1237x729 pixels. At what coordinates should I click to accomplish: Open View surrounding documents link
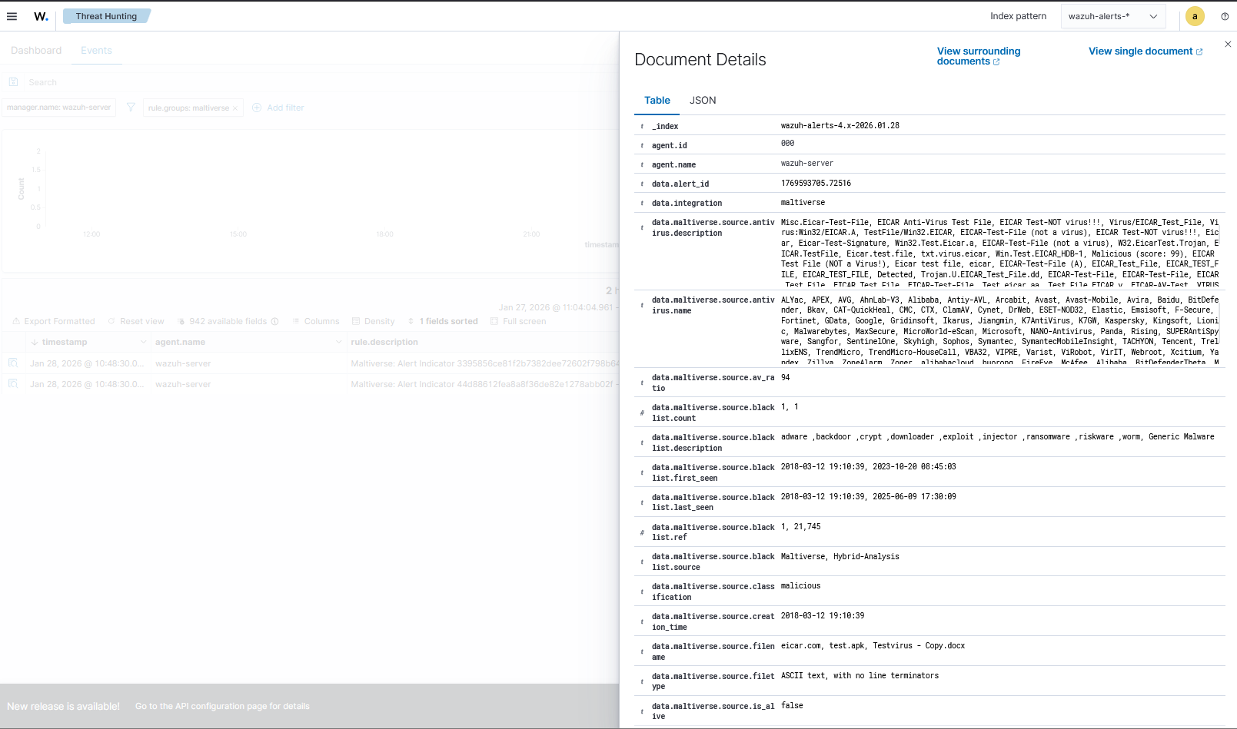pos(978,56)
